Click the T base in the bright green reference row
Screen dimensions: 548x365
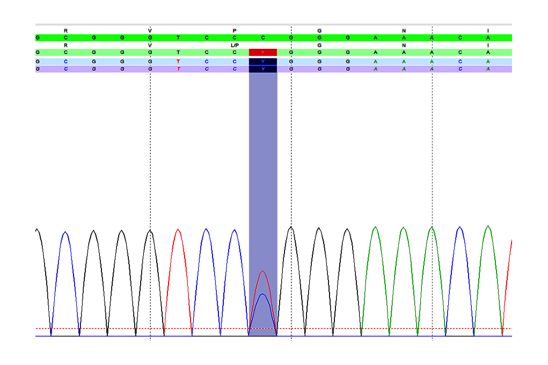[178, 38]
